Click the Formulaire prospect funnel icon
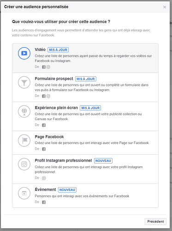This screenshot has height=231, width=172. pos(24,82)
